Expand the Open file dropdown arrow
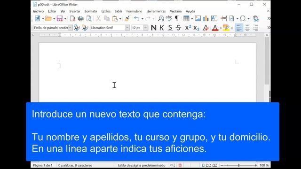The image size is (301, 169). 54,19
